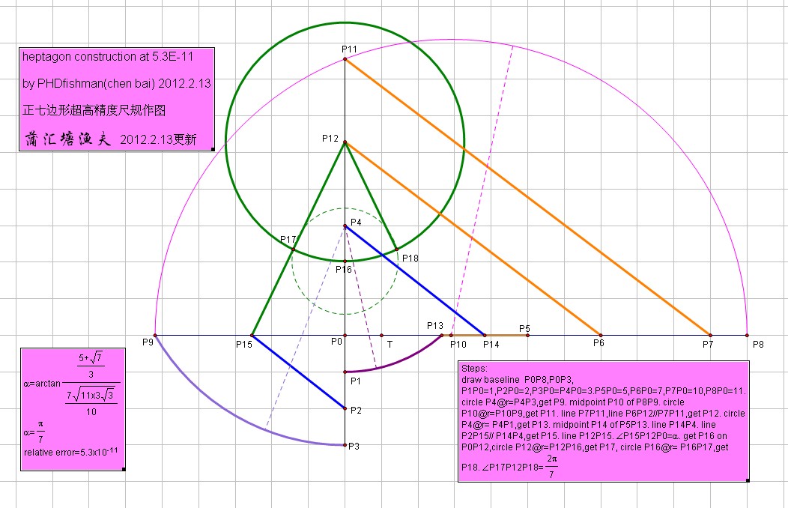
Task: Click point P8 at far right baseline
Action: (x=746, y=335)
